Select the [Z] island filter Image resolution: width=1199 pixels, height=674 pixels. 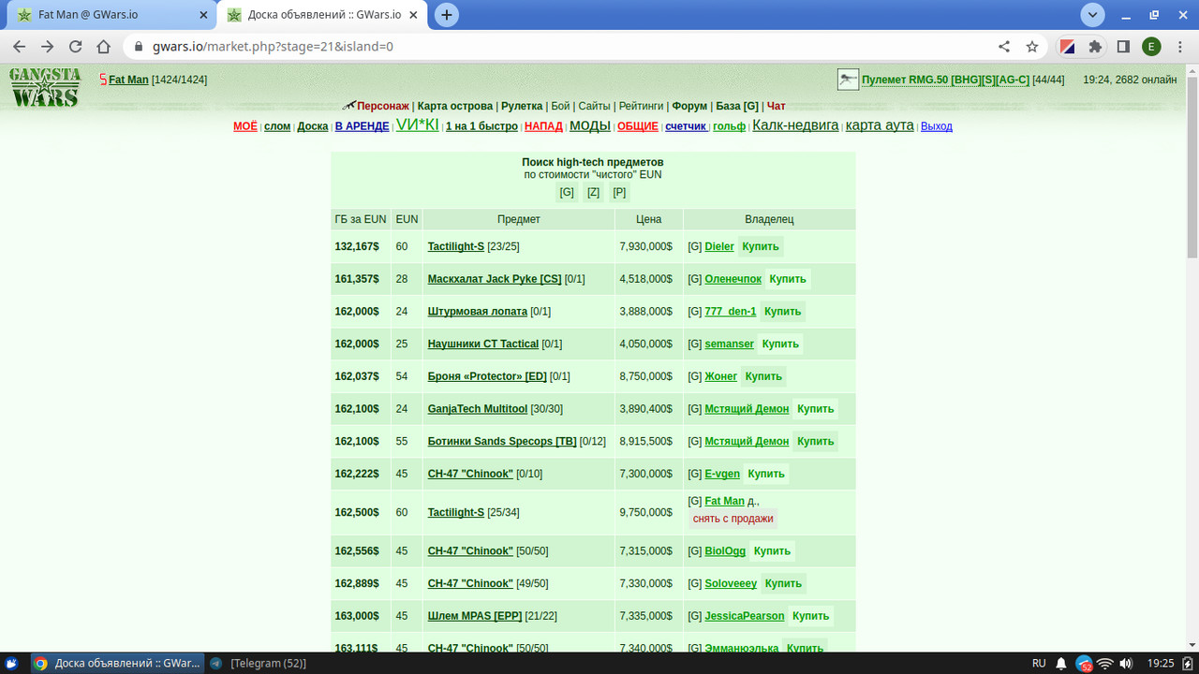pyautogui.click(x=593, y=192)
